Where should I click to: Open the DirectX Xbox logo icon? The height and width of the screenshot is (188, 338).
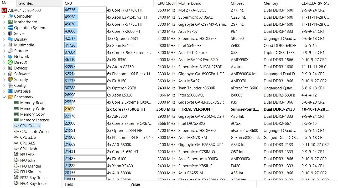coord(10,62)
